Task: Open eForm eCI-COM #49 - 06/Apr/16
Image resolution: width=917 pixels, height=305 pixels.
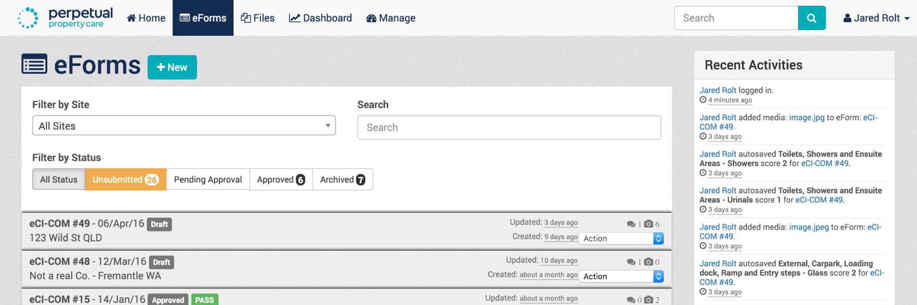Action: (x=87, y=223)
